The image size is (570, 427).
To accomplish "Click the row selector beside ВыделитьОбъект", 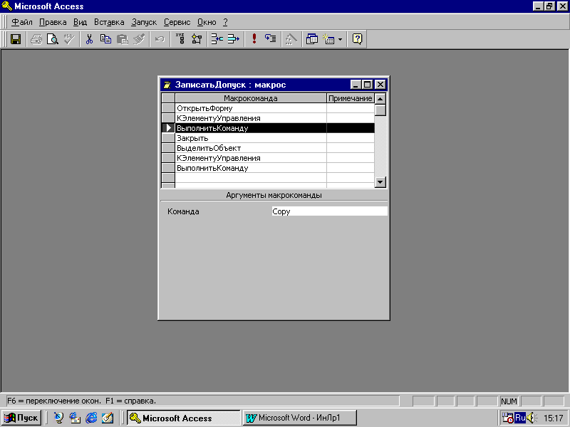I will pos(168,148).
